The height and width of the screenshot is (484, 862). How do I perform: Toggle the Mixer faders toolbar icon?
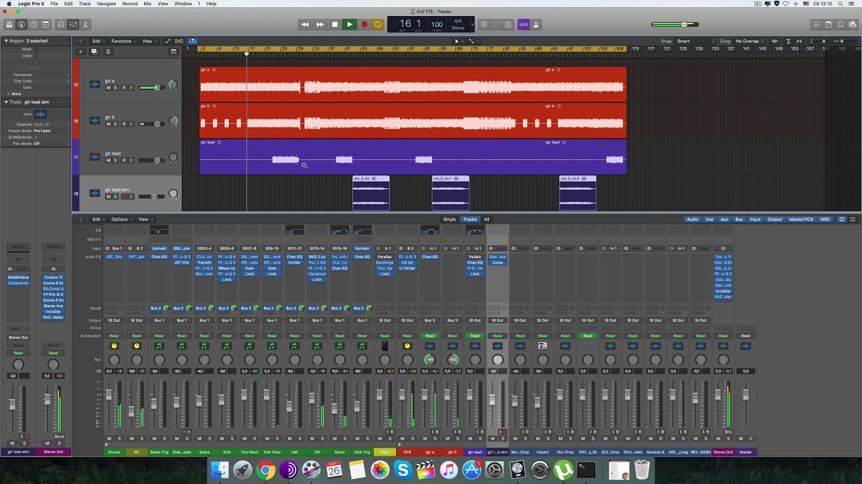click(73, 25)
